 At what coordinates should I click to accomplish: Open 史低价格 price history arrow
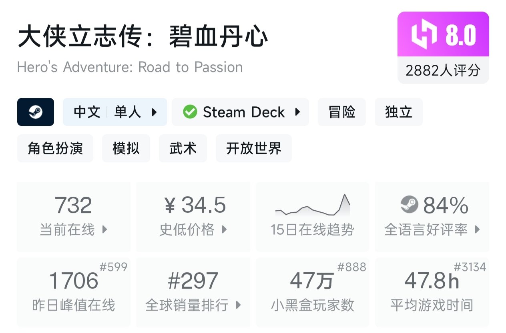pos(225,230)
